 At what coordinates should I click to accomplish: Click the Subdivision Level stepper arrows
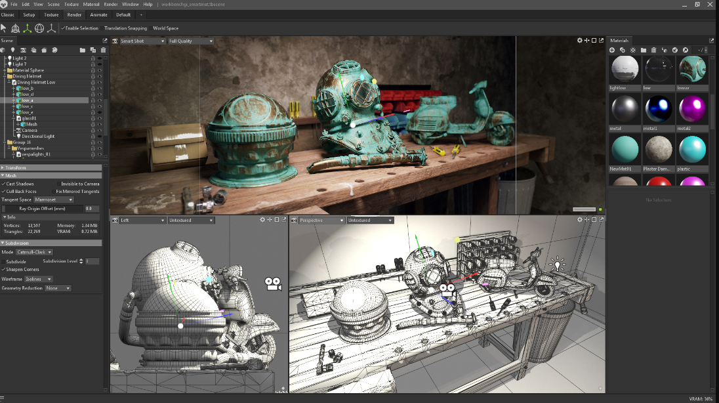click(81, 261)
